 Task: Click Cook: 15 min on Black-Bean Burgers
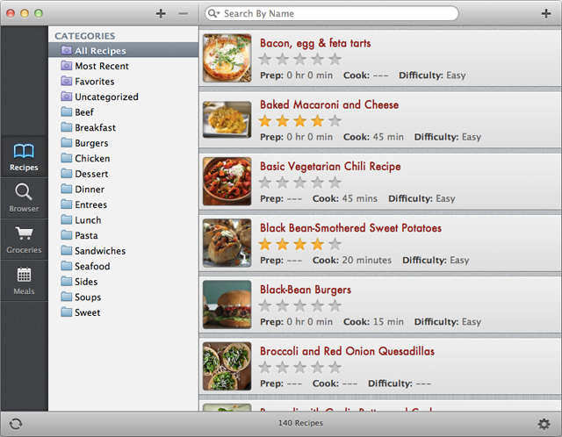click(x=373, y=322)
